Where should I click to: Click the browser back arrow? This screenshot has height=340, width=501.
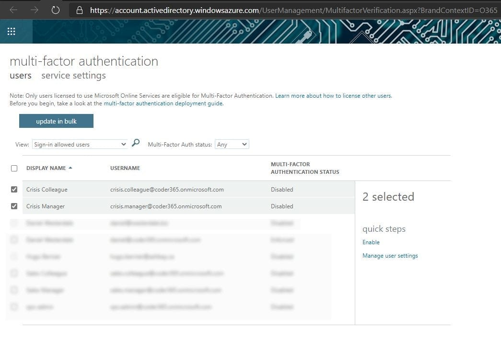click(13, 10)
